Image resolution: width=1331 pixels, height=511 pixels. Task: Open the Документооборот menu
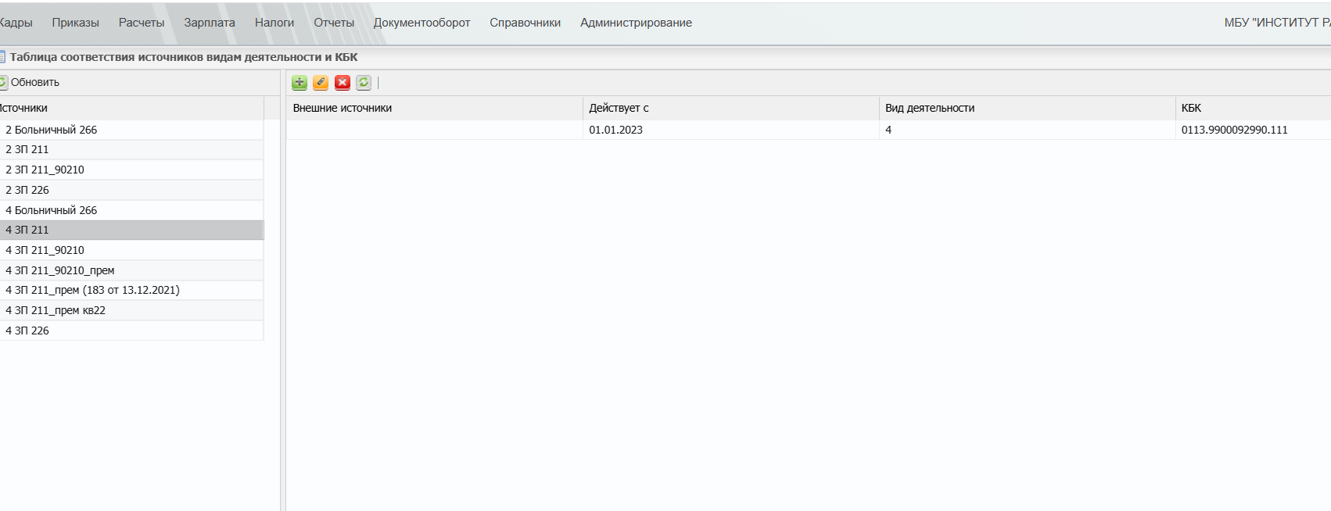[x=422, y=23]
